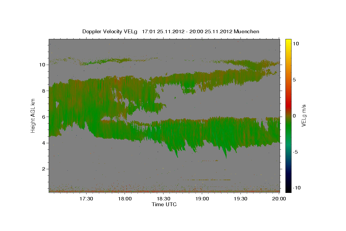This screenshot has width=346, height=231.
Task: Select the 17:30 time tick label
Action: pyautogui.click(x=86, y=199)
